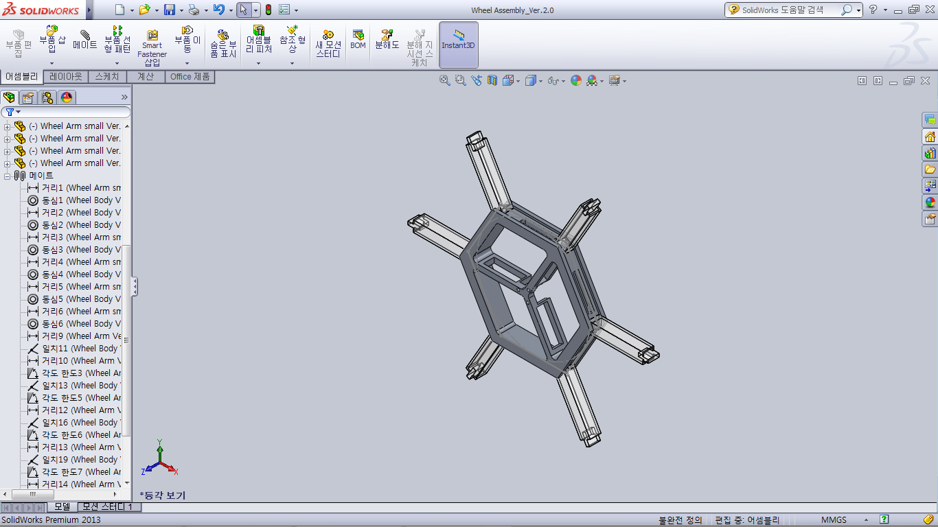Click the 메이트 (Mate) tool icon

point(84,40)
